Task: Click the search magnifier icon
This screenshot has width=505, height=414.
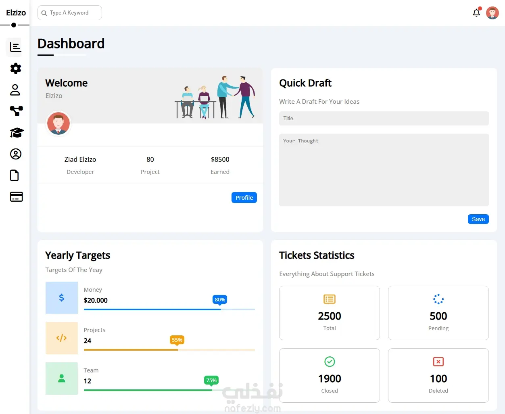Action: tap(44, 13)
